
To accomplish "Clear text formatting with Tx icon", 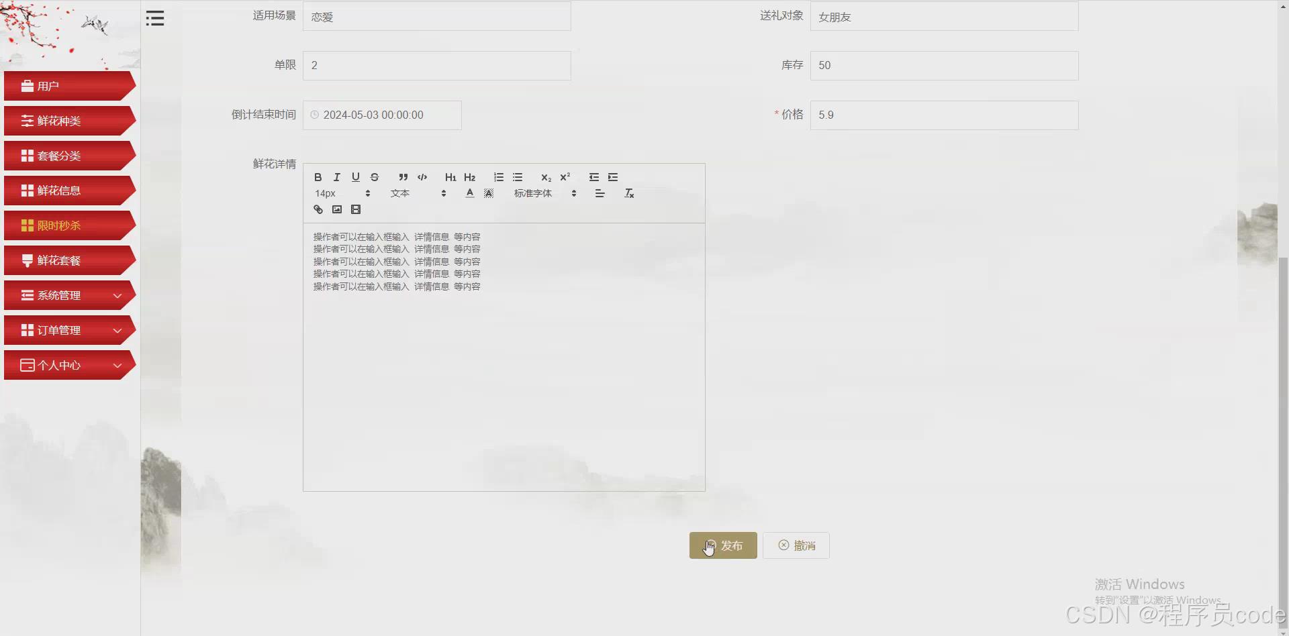I will (629, 193).
